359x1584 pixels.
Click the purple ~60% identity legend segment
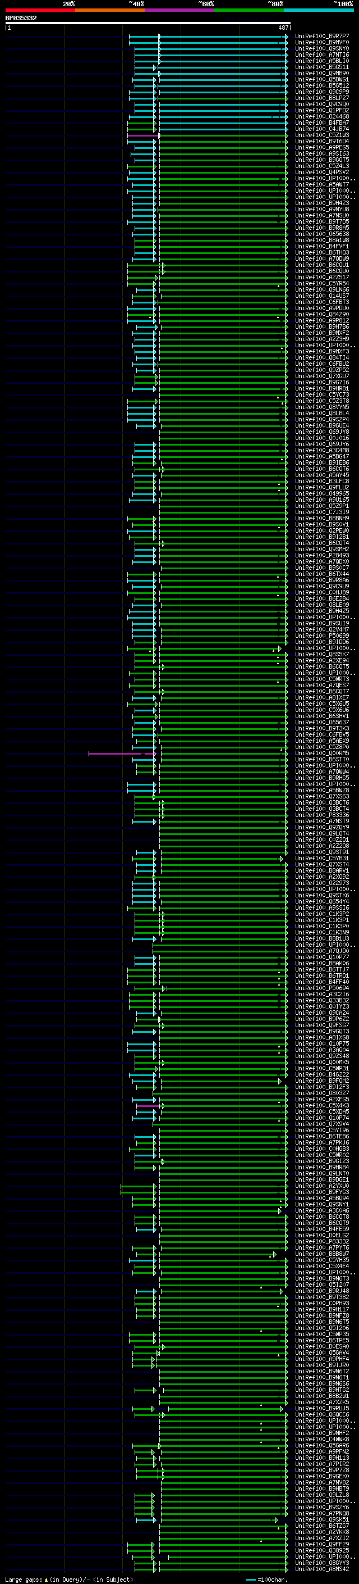point(179,10)
